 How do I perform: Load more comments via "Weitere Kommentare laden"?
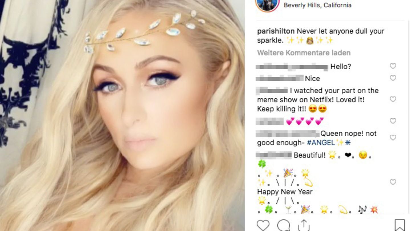tap(304, 53)
